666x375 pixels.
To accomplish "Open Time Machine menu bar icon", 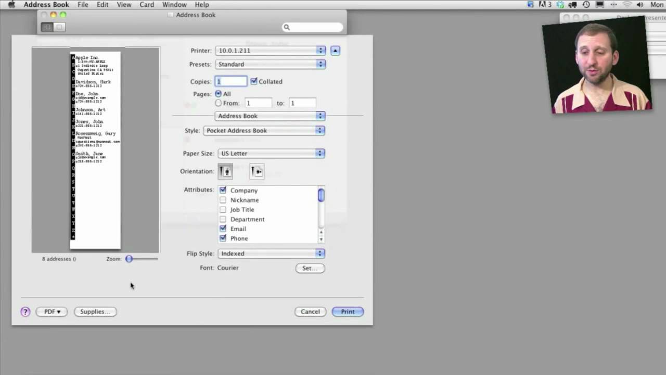I will (x=586, y=5).
